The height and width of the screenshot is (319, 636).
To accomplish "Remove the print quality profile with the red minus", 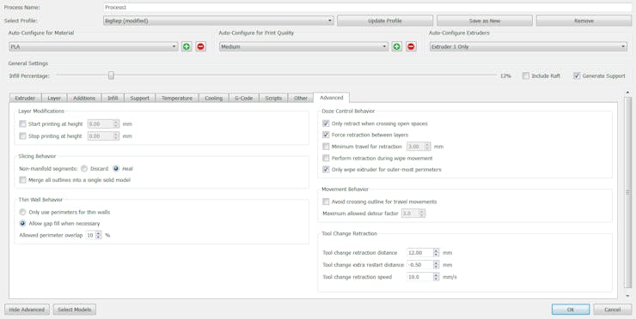I will (411, 46).
